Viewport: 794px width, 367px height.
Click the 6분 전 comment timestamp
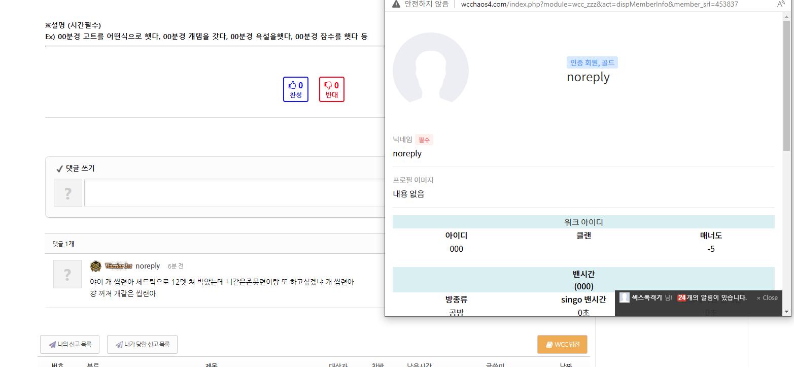click(x=176, y=266)
